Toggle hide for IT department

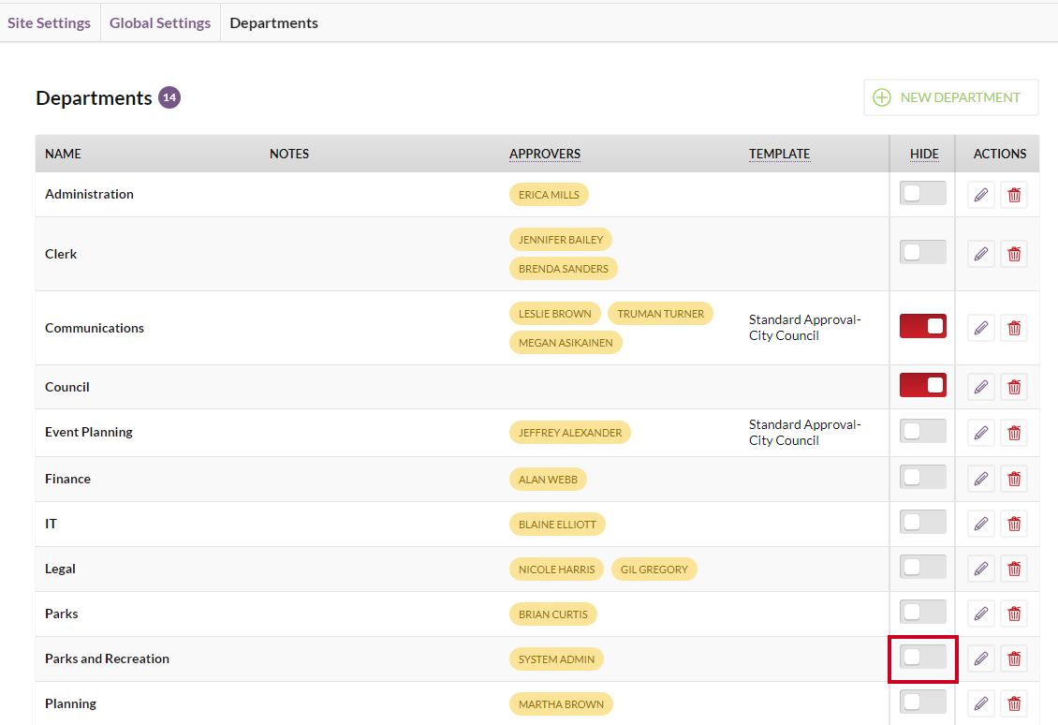[x=923, y=522]
